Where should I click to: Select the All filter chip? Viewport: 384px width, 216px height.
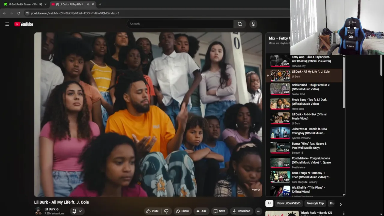(x=269, y=203)
